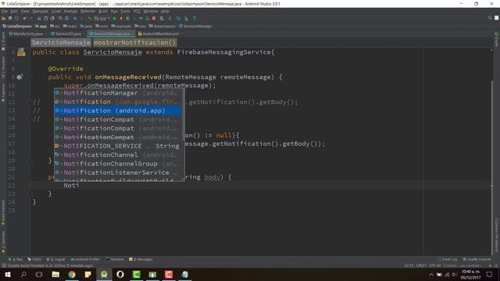Open Google Chrome from the taskbar

(x=72, y=274)
